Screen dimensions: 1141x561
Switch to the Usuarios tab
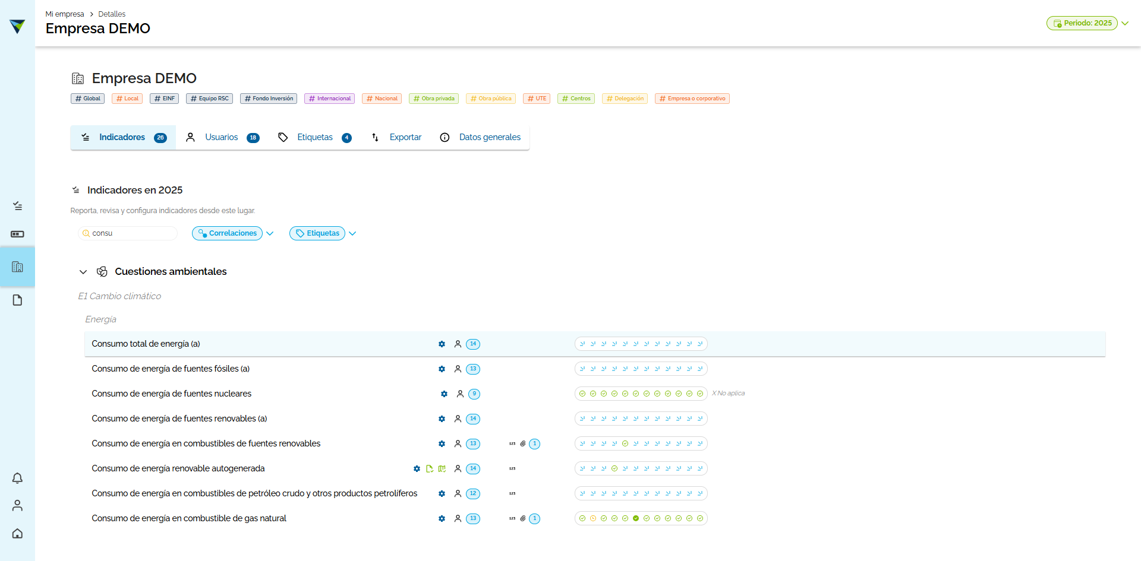(222, 137)
